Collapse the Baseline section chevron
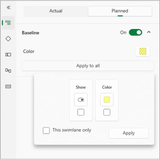 [149, 32]
